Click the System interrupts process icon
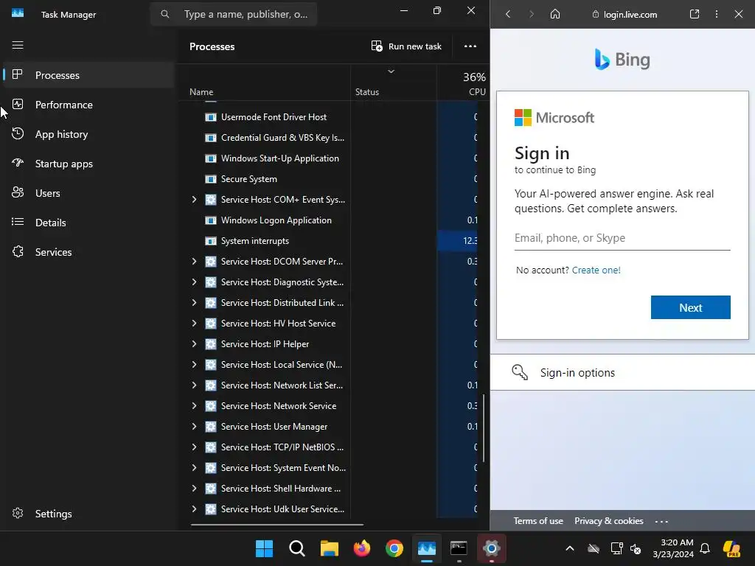The height and width of the screenshot is (566, 755). [210, 241]
